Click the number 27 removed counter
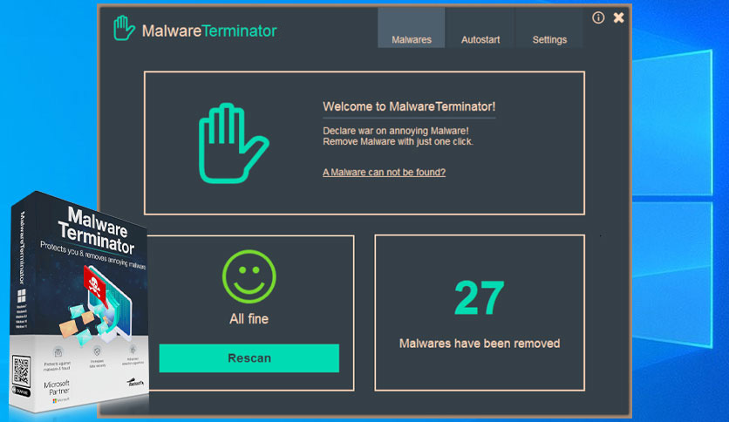The image size is (729, 422). [x=480, y=297]
